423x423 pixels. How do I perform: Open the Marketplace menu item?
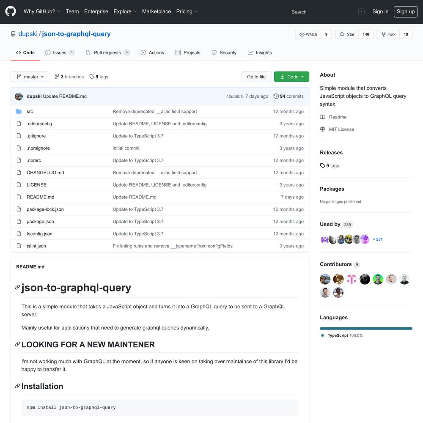pyautogui.click(x=157, y=11)
